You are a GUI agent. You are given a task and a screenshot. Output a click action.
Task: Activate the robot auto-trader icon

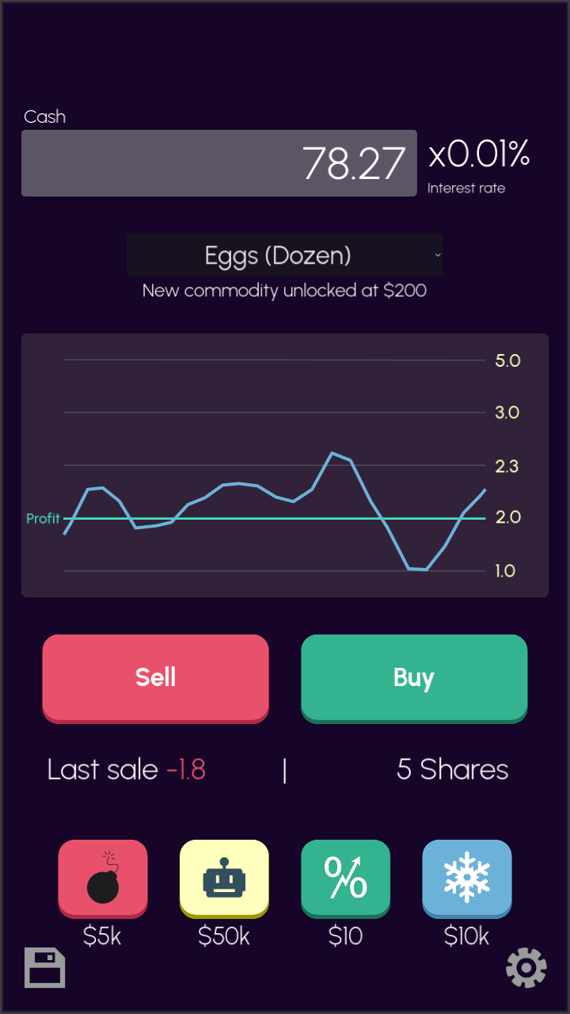224,879
